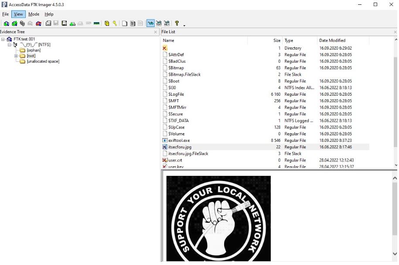Open the Mode menu
This screenshot has height=265, width=399.
click(34, 14)
